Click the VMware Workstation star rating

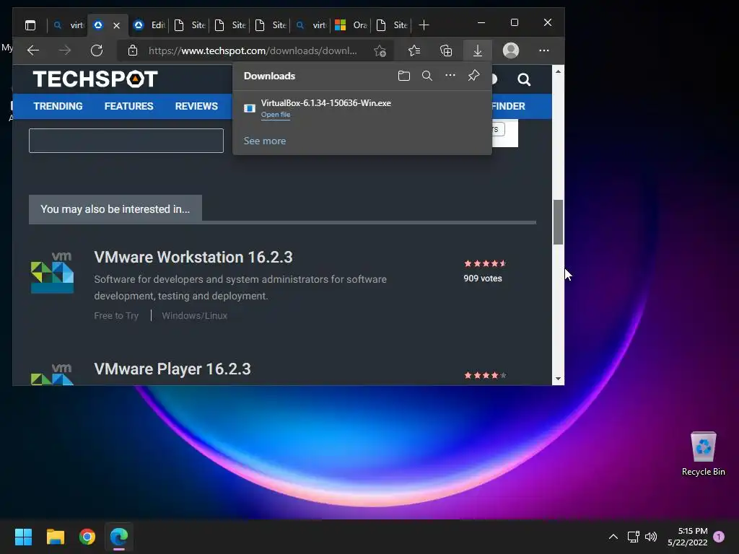485,263
